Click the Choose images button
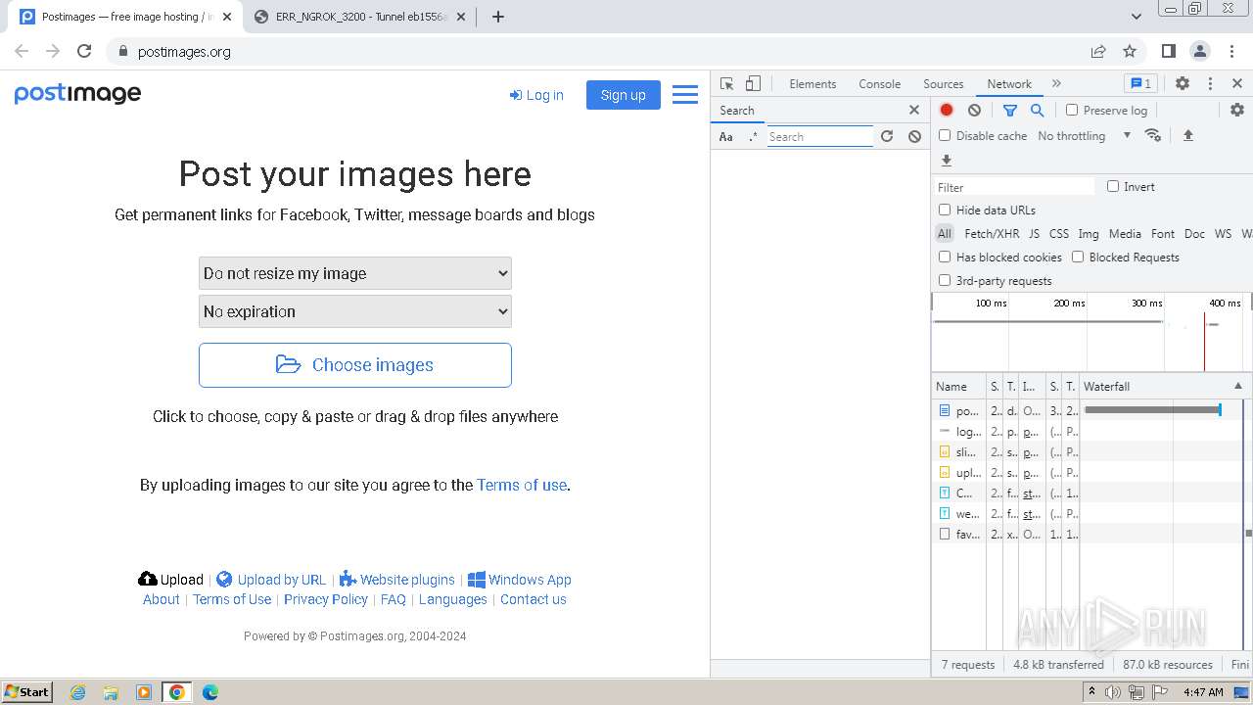The image size is (1253, 705). click(x=355, y=365)
